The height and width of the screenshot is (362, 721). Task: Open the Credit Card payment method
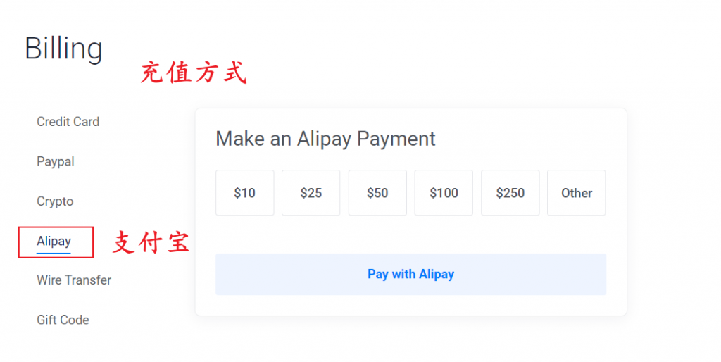(68, 122)
